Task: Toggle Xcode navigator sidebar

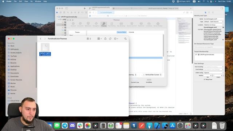Action: point(67,8)
